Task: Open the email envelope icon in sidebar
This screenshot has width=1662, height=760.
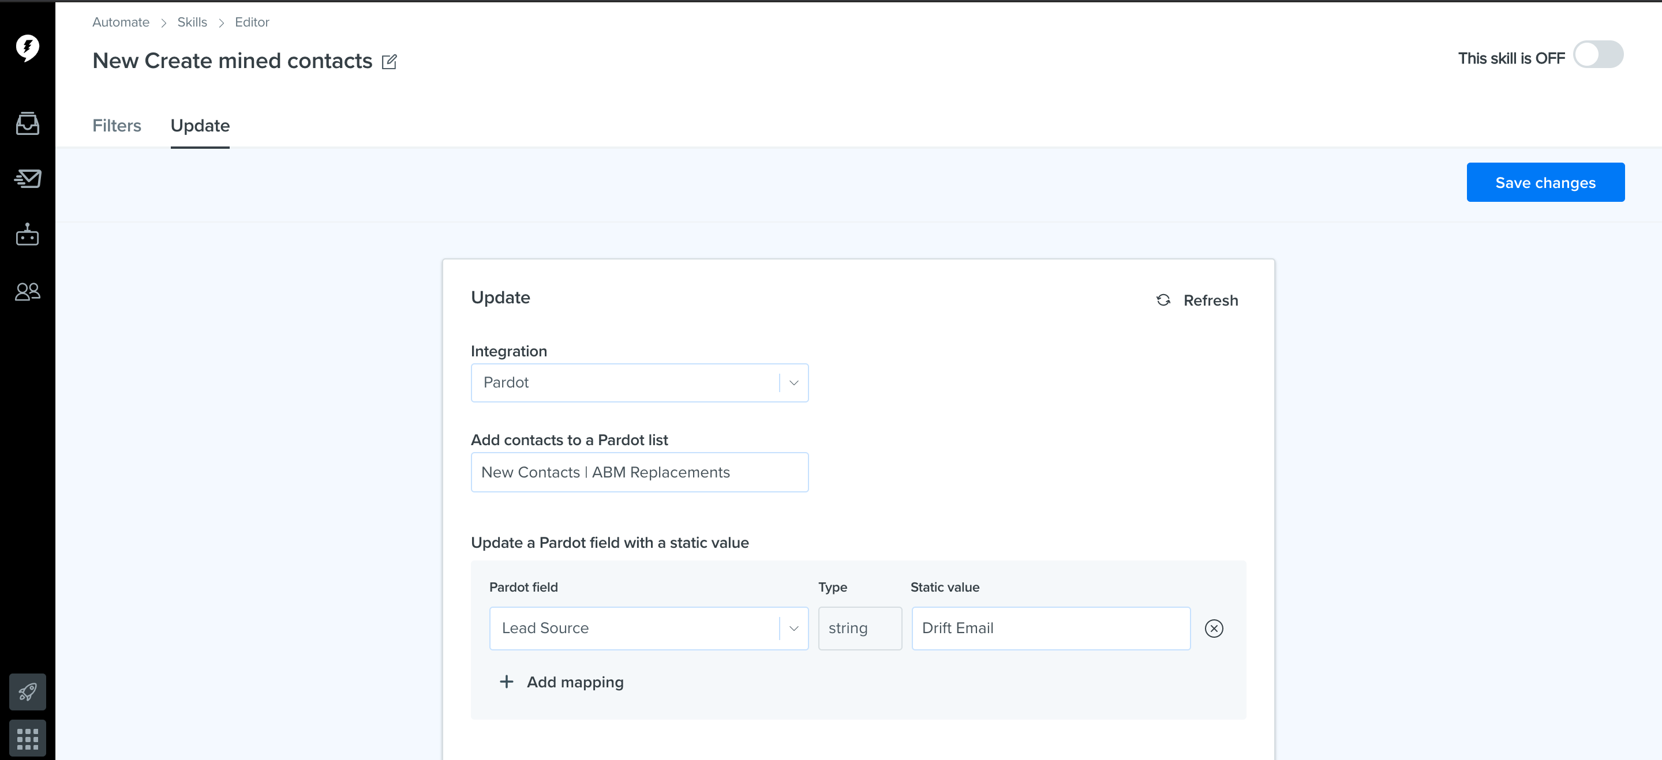Action: (27, 179)
